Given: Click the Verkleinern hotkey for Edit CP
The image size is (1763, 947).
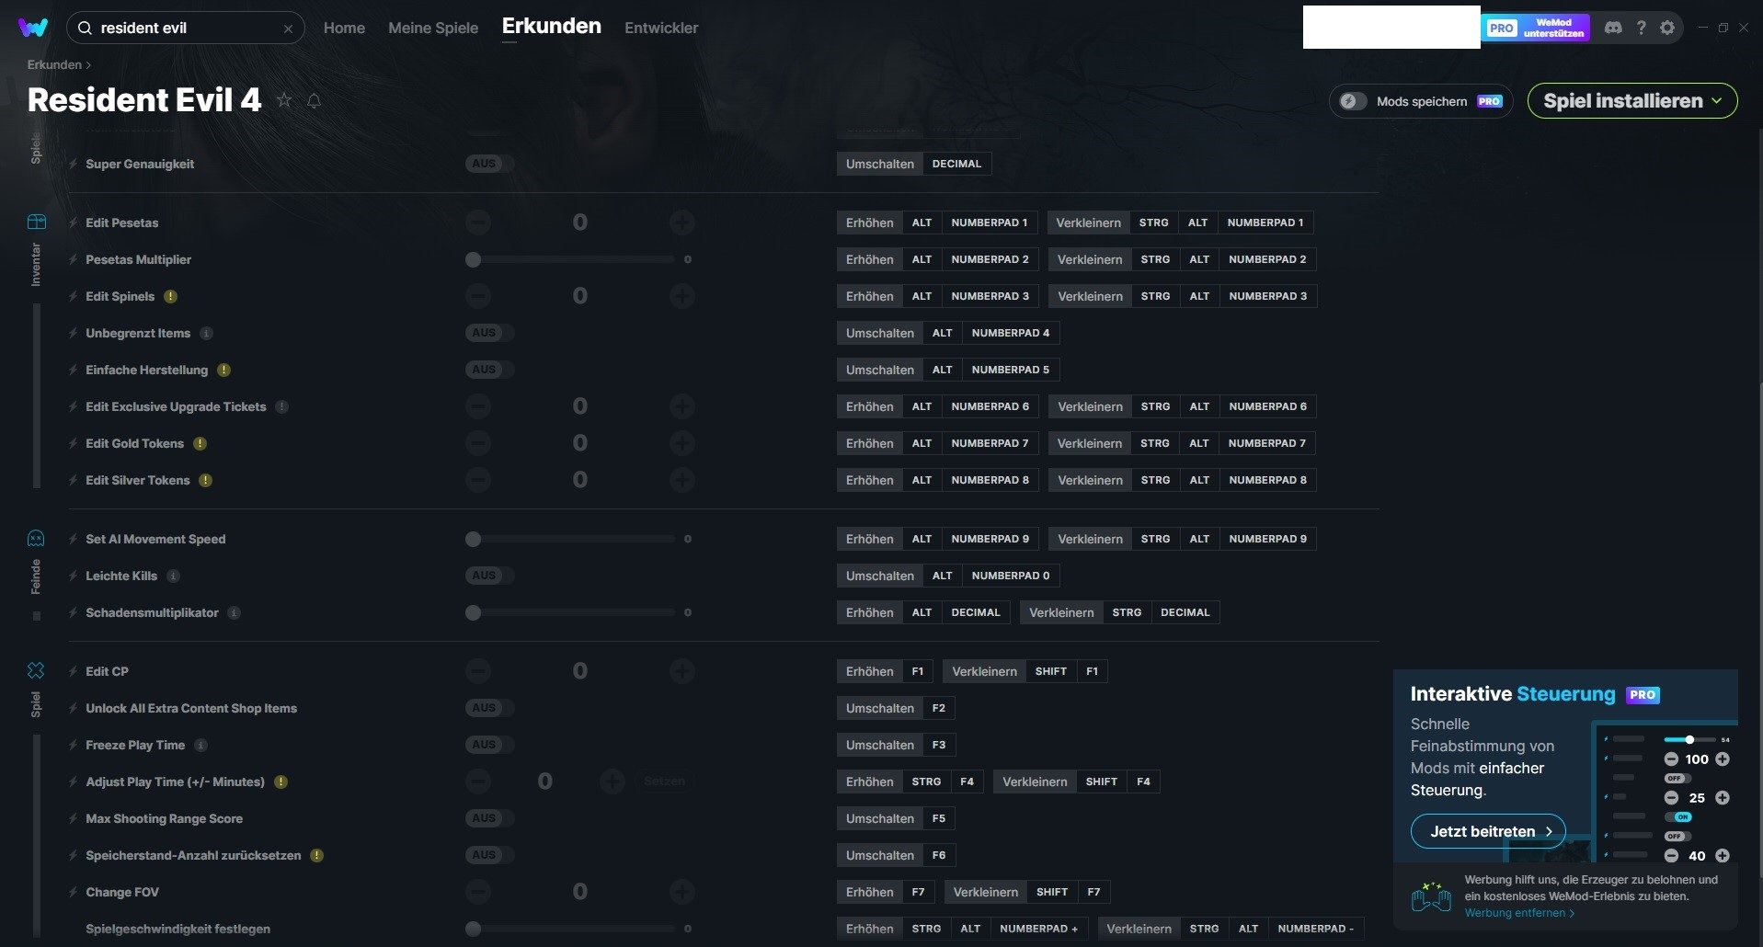Looking at the screenshot, I should (984, 671).
